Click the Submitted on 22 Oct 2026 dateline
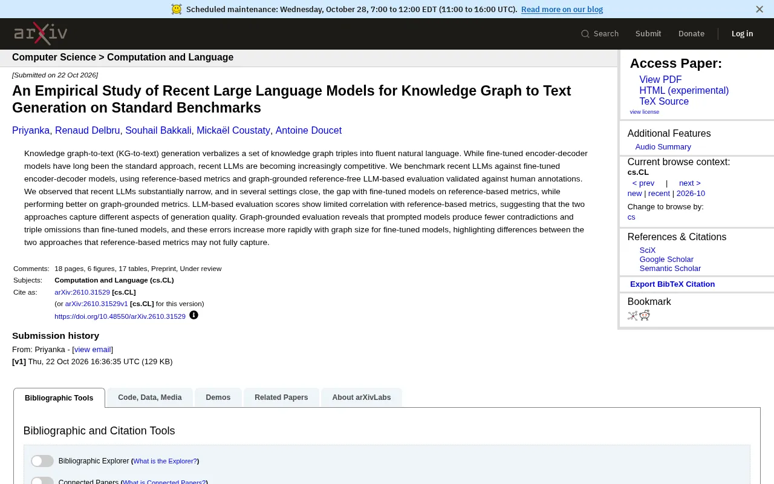Screen dimensions: 774x484 tap(55, 75)
